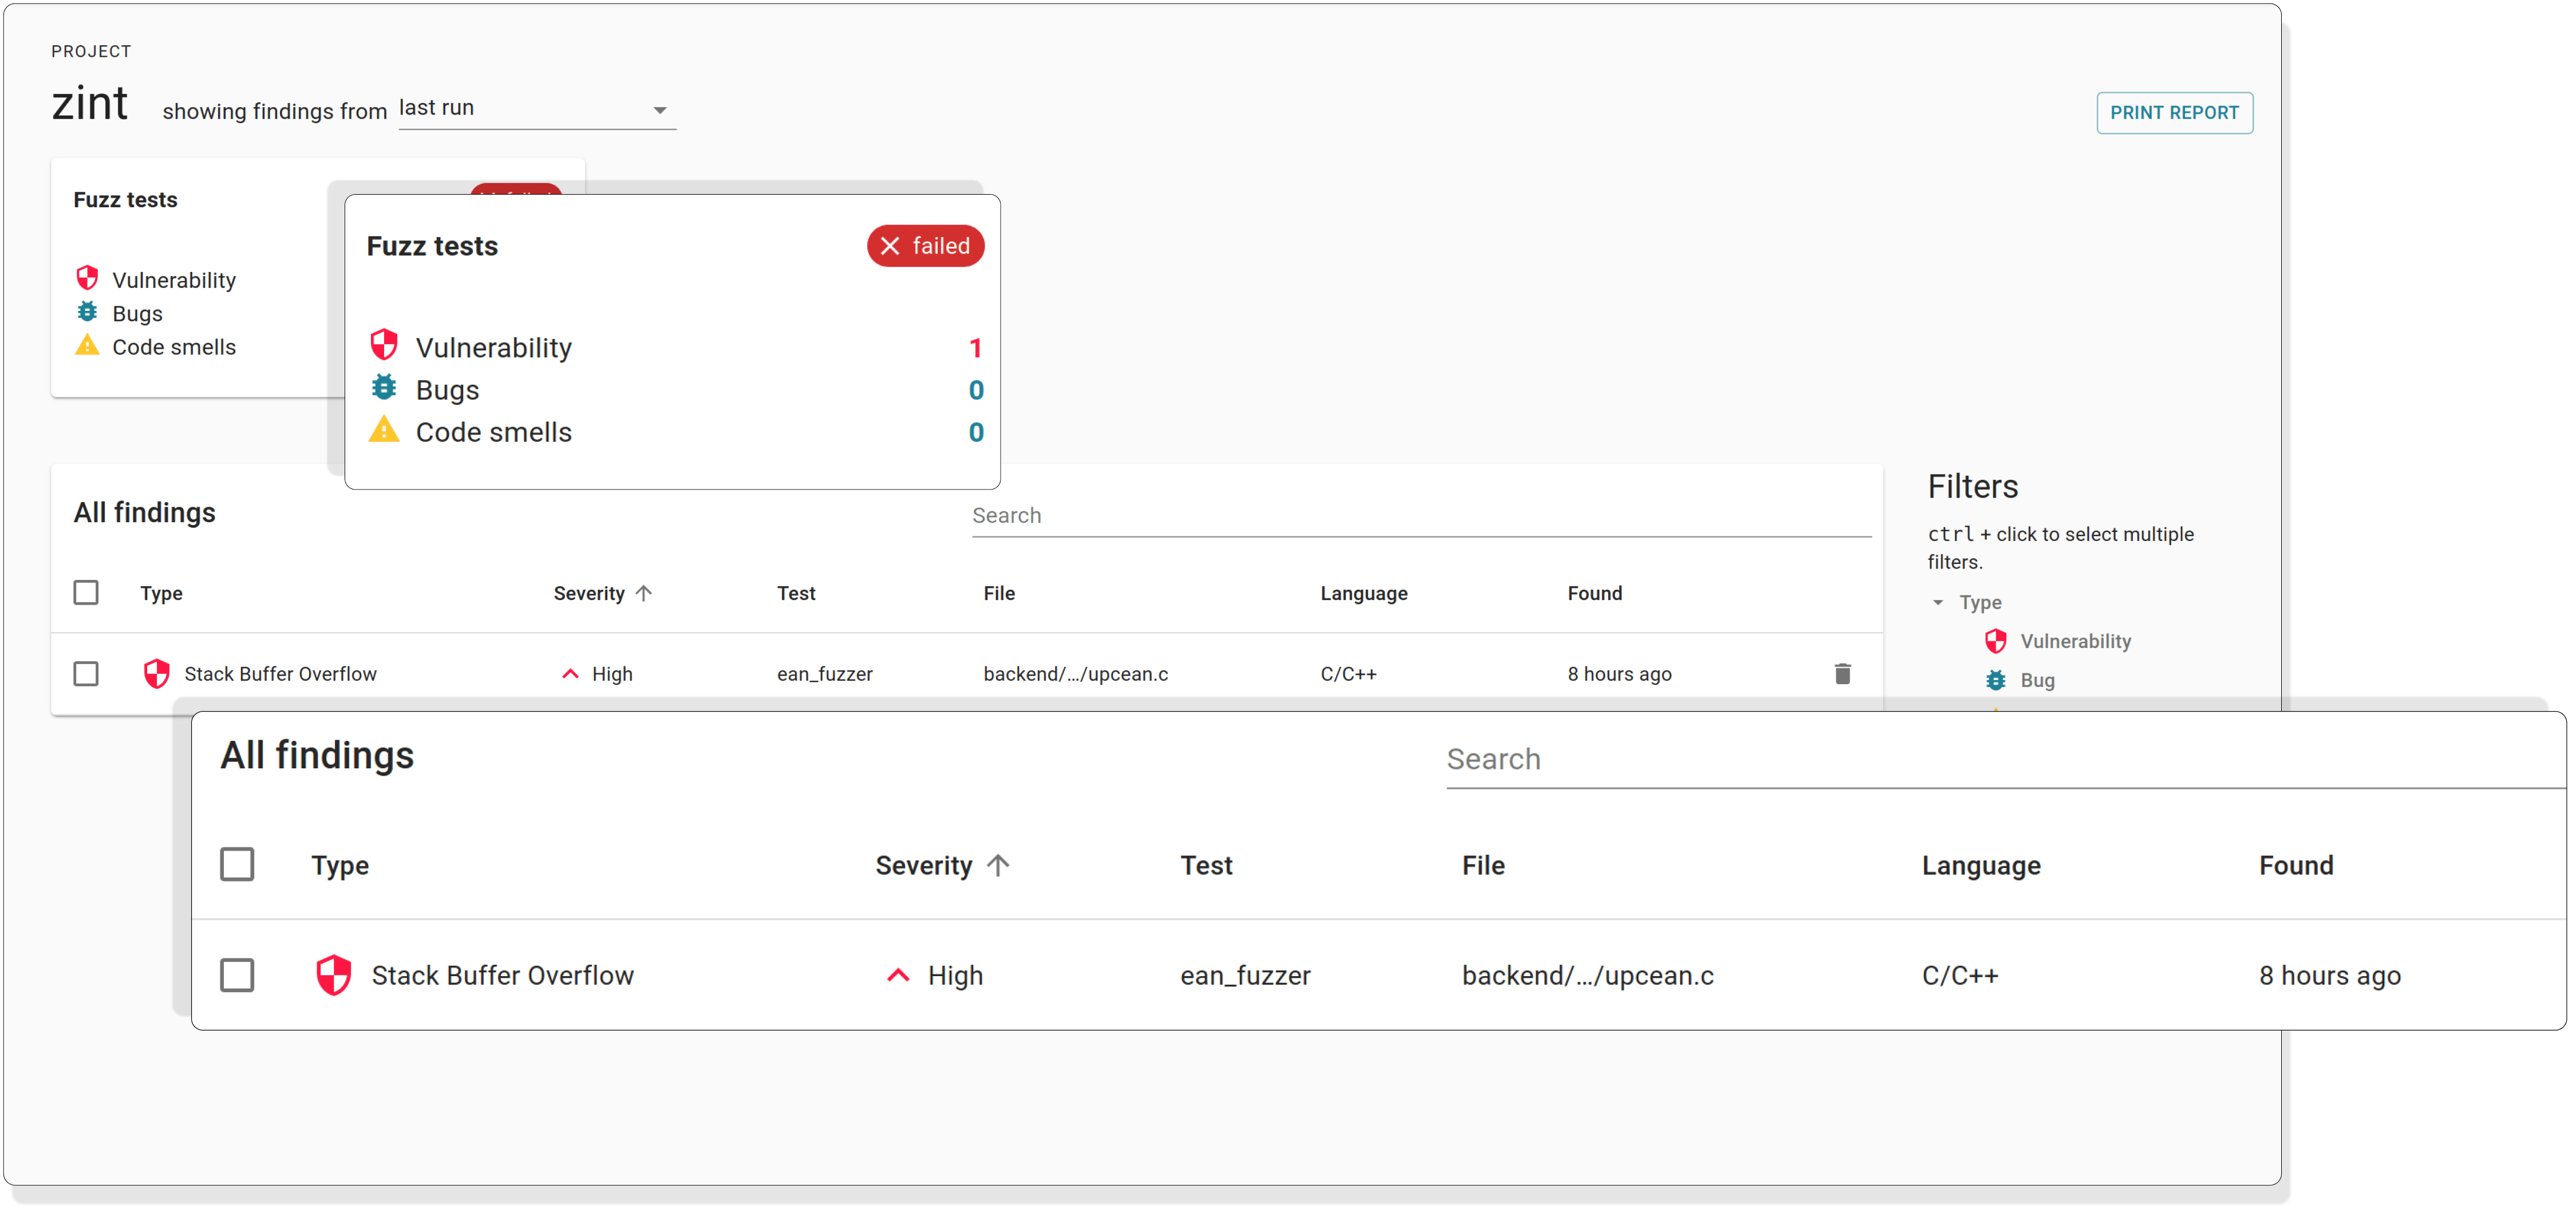Image resolution: width=2576 pixels, height=1208 pixels.
Task: Sort by the Severity header, small table
Action: pyautogui.click(x=589, y=593)
